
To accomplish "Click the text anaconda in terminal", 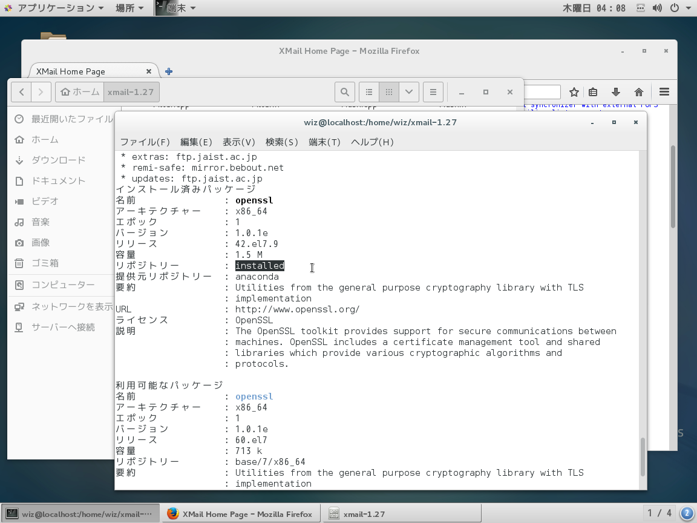I will [x=257, y=277].
